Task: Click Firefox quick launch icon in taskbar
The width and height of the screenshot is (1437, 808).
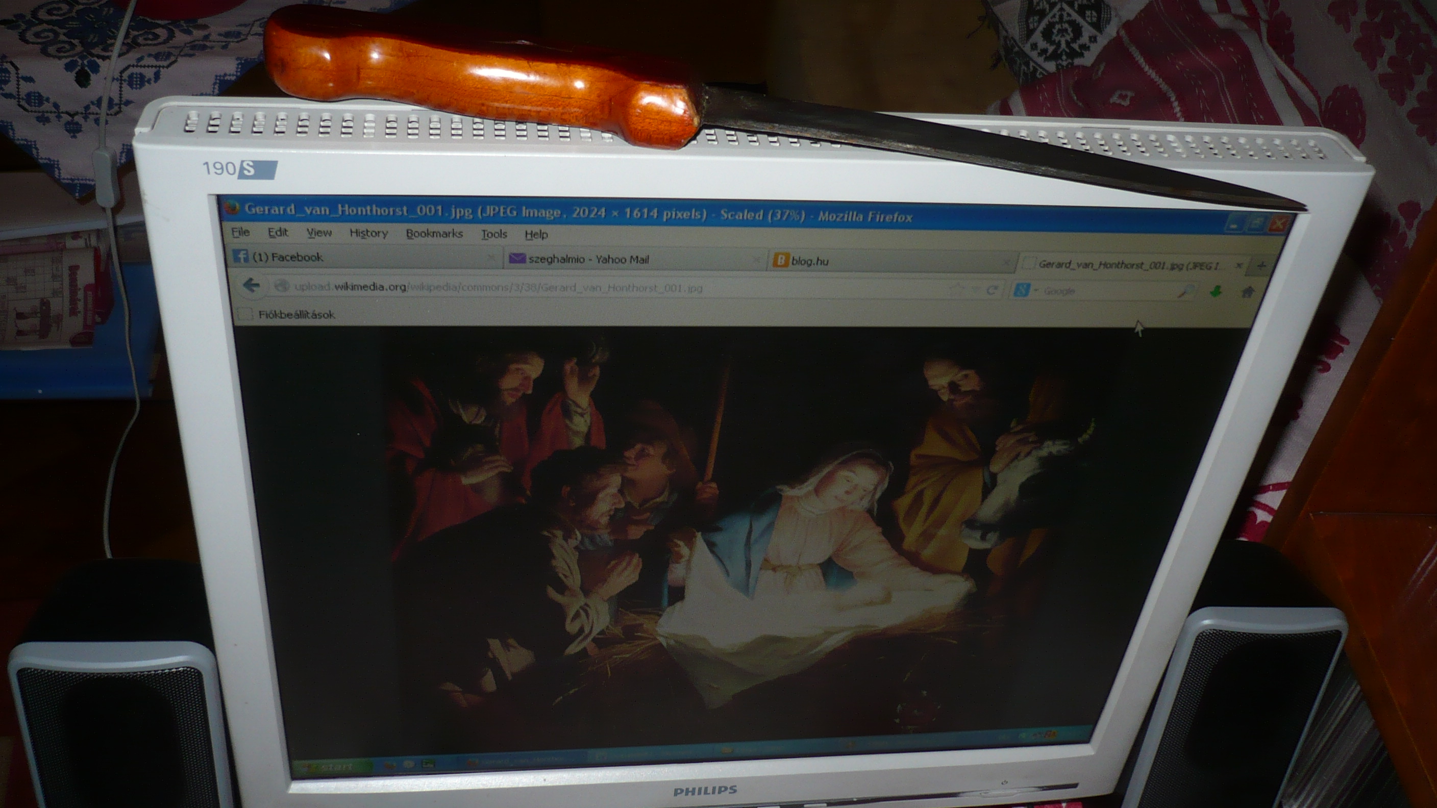Action: [390, 765]
